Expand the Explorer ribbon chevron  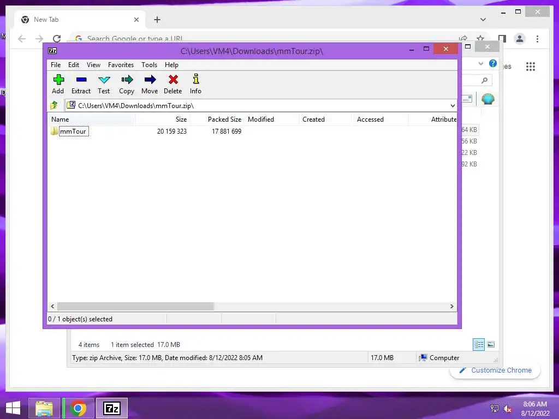pos(481,63)
